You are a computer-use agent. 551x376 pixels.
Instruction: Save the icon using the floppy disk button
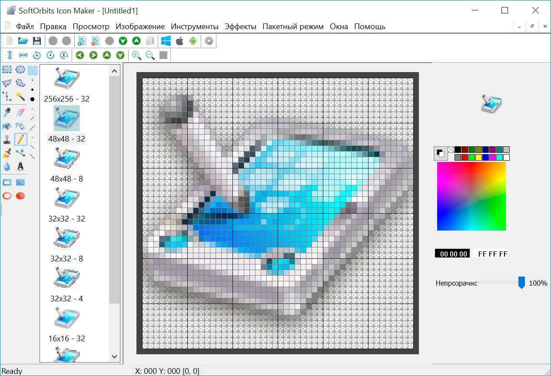click(37, 40)
